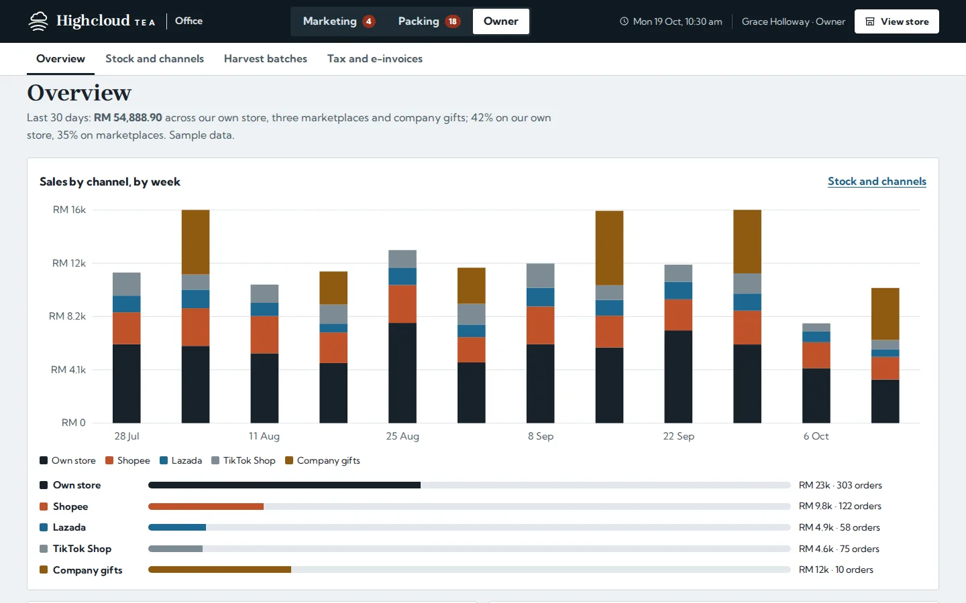966x603 pixels.
Task: Open the Overview tab
Action: [60, 59]
